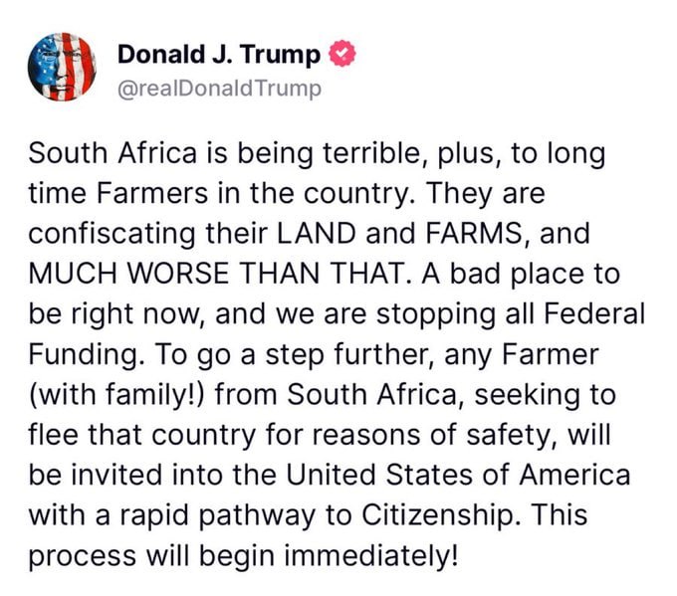This screenshot has height=596, width=677.
Task: Click the word immediately! at post end
Action: click(370, 556)
